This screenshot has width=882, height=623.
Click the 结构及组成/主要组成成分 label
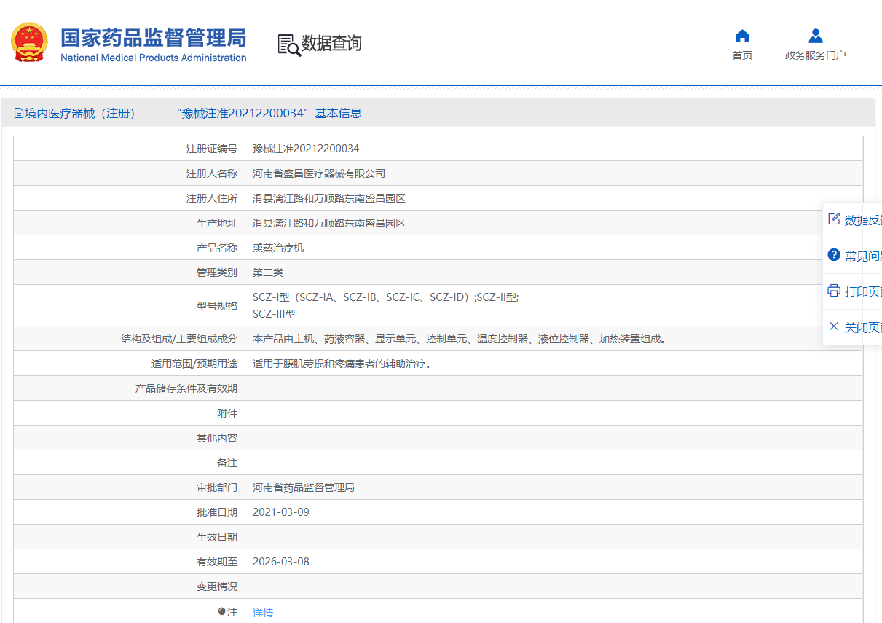point(179,339)
